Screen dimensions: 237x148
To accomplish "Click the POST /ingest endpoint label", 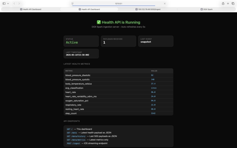I will [73, 143].
